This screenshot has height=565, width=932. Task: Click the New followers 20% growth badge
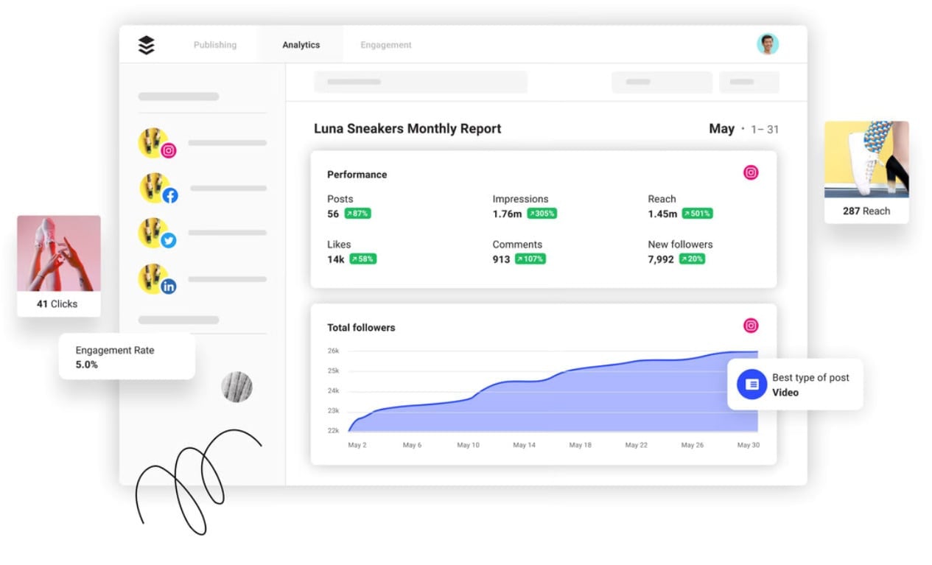(692, 259)
